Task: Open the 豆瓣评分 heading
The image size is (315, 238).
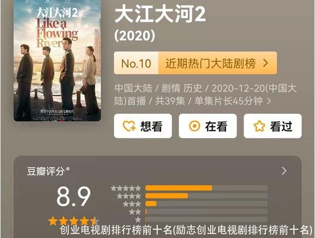Action: (x=48, y=171)
